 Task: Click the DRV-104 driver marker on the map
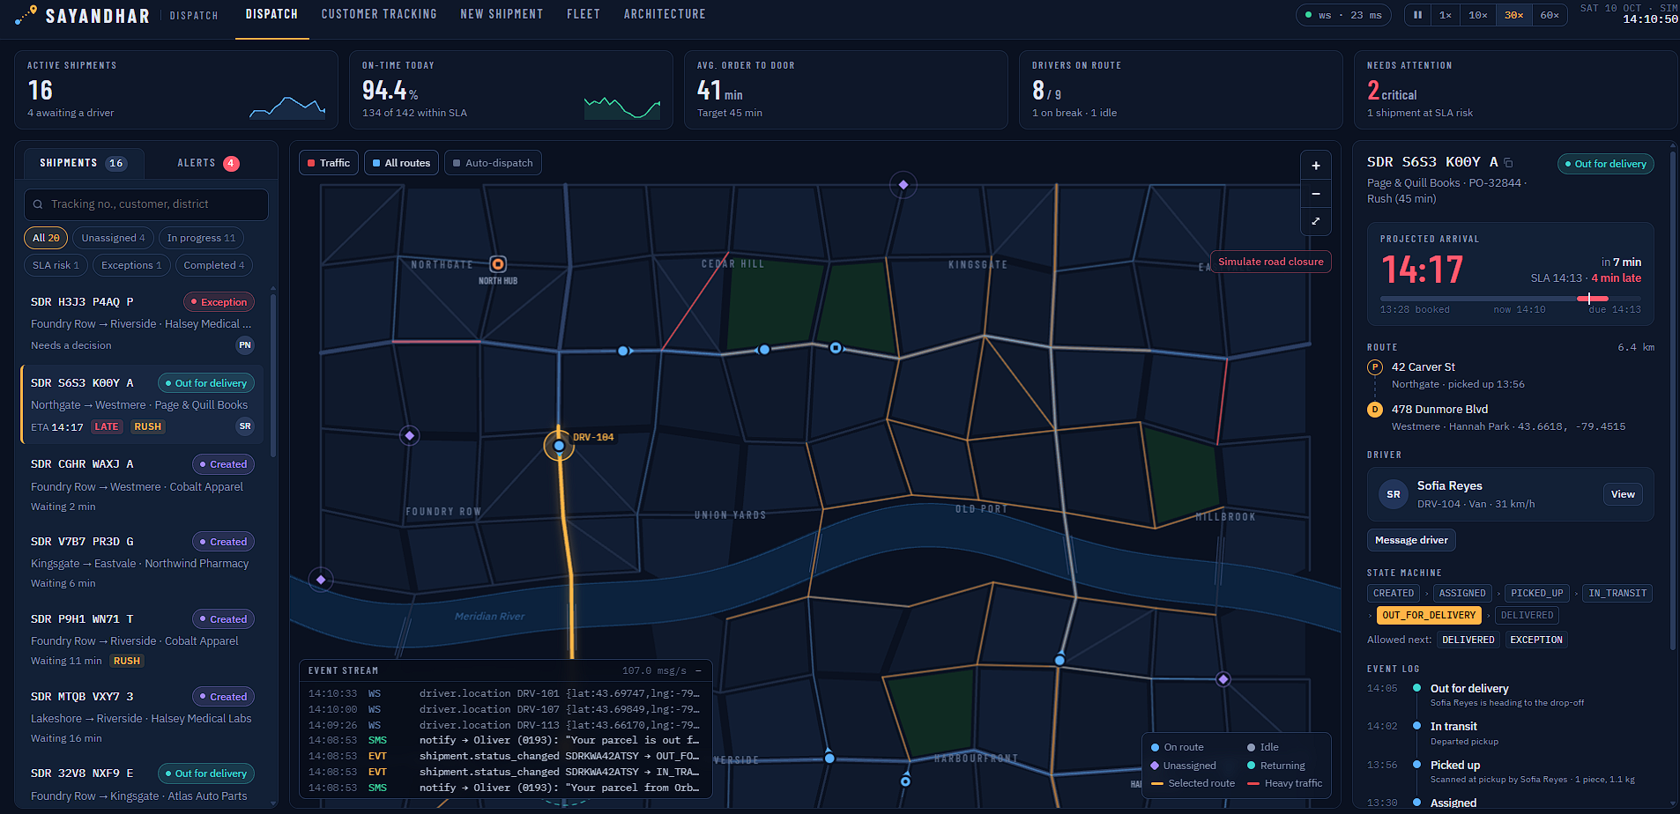[x=559, y=446]
